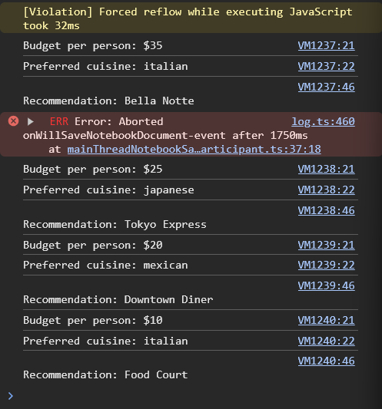Open source link VM1238:46
Image resolution: width=382 pixels, height=409 pixels.
click(327, 210)
